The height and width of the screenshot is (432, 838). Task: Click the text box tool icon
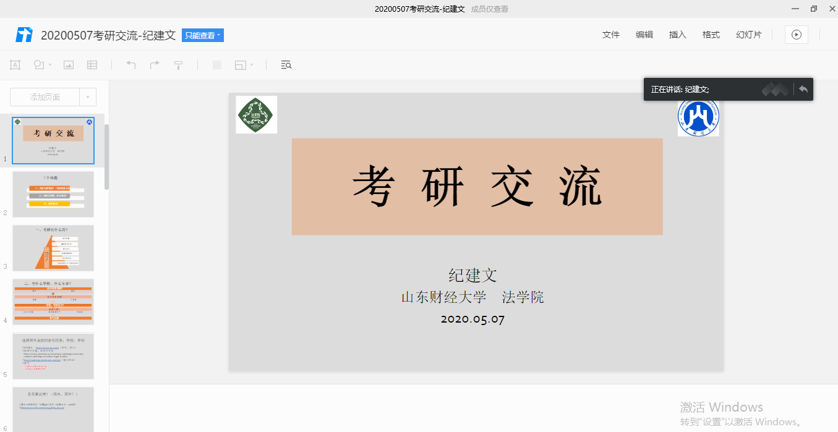15,65
